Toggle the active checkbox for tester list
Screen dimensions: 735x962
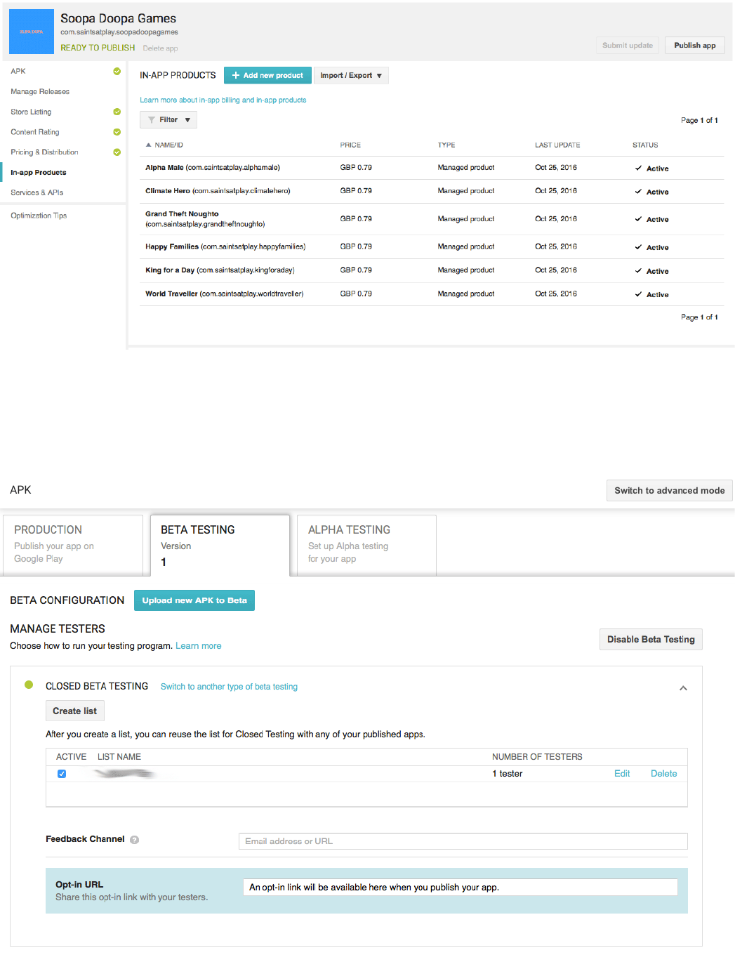(62, 774)
